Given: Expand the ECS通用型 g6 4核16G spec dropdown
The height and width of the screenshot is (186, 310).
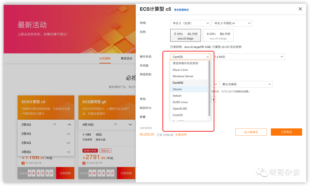Looking at the screenshot, I should (x=107, y=124).
